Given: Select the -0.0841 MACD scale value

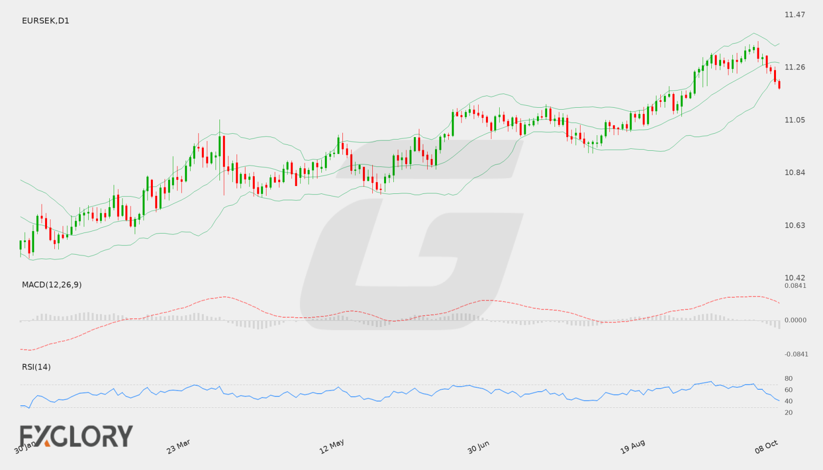Looking at the screenshot, I should (797, 354).
